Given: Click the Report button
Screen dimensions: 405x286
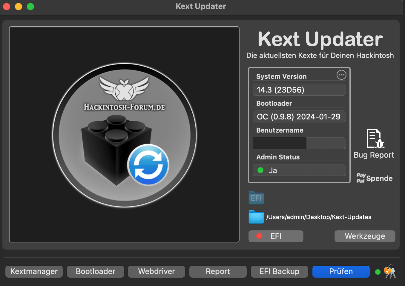Looking at the screenshot, I should click(x=218, y=271).
